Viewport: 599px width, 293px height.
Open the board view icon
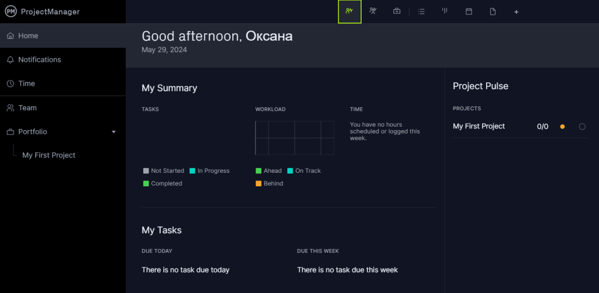(445, 12)
